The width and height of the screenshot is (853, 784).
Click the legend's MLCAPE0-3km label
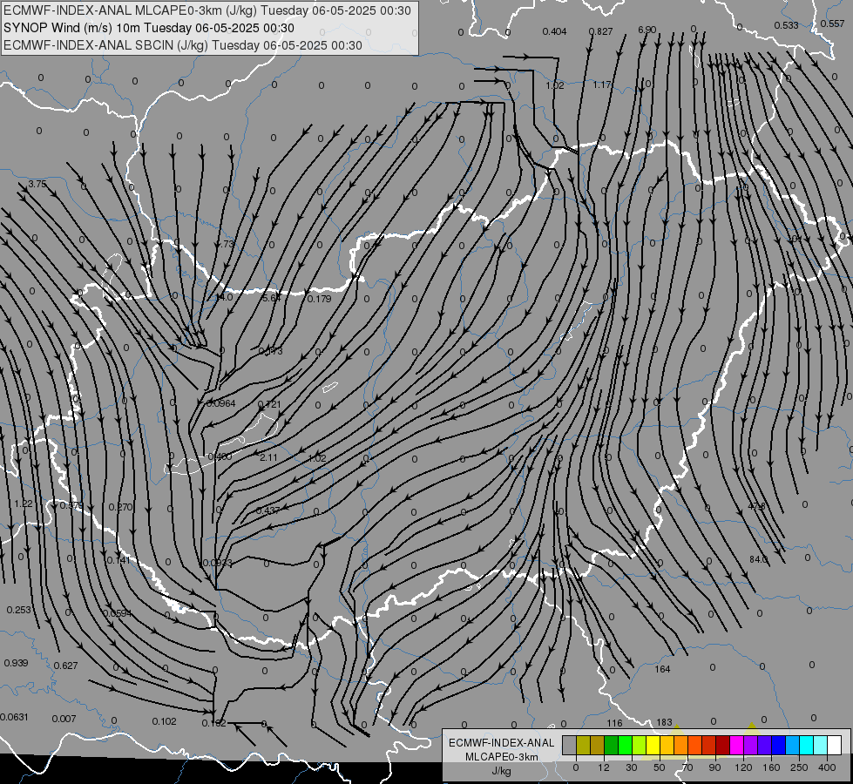502,757
